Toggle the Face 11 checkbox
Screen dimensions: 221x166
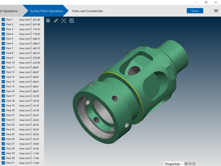click(x=3, y=67)
